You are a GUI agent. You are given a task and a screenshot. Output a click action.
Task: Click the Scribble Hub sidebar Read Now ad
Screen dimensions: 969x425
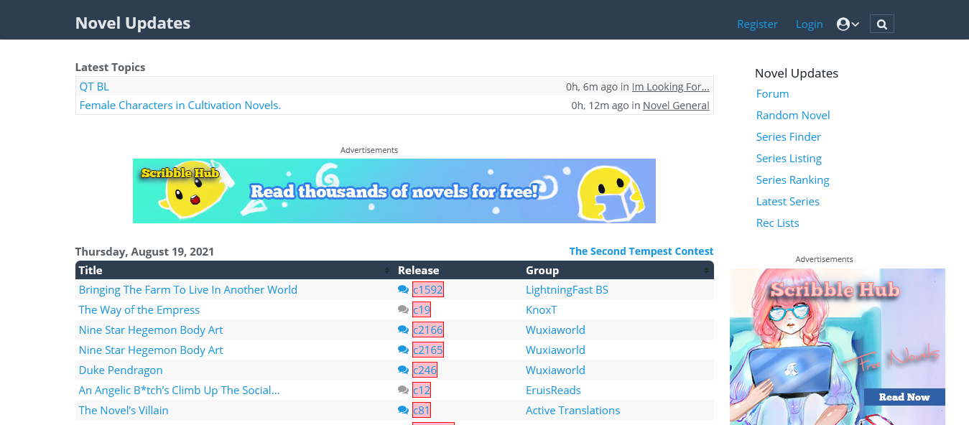coord(838,347)
